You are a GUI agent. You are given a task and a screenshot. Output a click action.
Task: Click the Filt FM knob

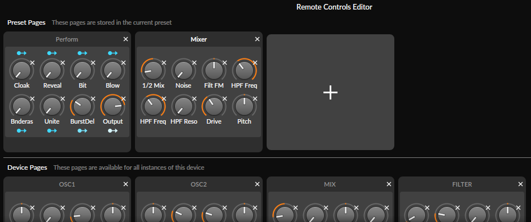pyautogui.click(x=214, y=70)
